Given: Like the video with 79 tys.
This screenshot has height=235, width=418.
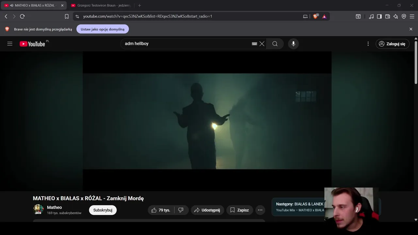Looking at the screenshot, I should click(x=161, y=210).
